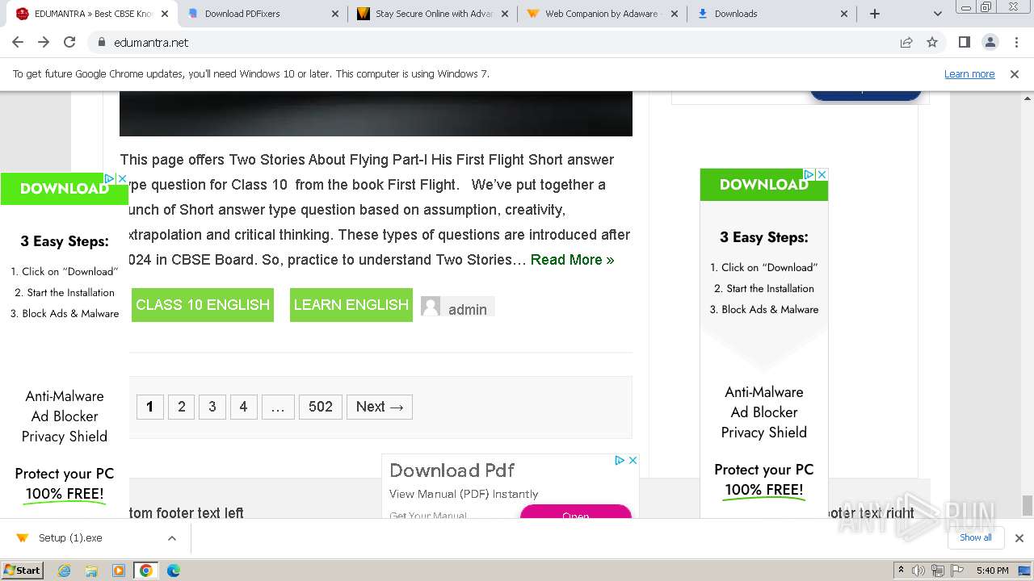Image resolution: width=1034 pixels, height=581 pixels.
Task: Expand the Setup (1).exe download options arrow
Action: 172,538
